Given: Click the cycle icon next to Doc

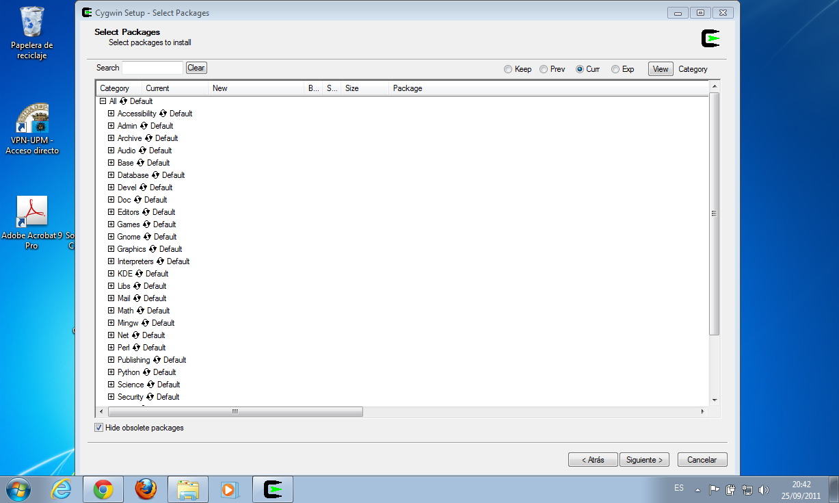Looking at the screenshot, I should tap(138, 200).
